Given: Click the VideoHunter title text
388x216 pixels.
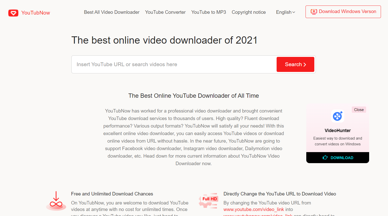Looking at the screenshot, I should click(338, 131).
